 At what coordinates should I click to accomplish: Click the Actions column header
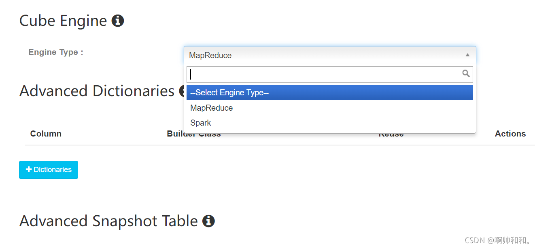tap(510, 134)
